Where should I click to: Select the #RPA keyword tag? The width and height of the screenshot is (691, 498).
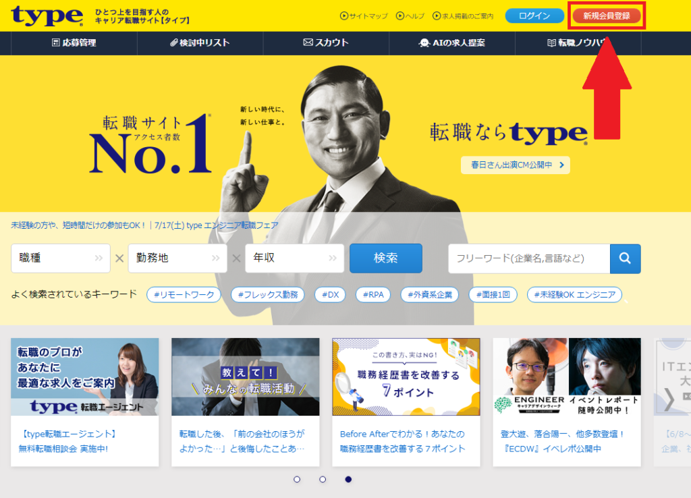click(x=373, y=294)
